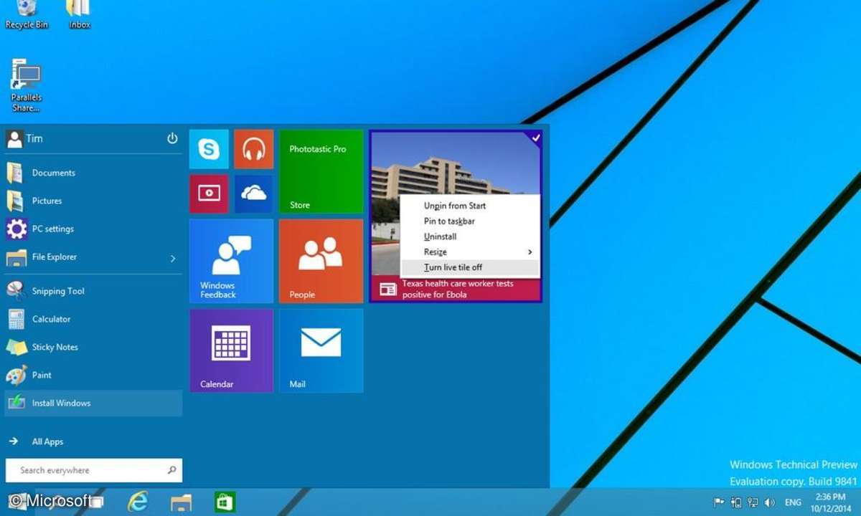Open the Music headphones tile
The width and height of the screenshot is (861, 516).
[253, 149]
